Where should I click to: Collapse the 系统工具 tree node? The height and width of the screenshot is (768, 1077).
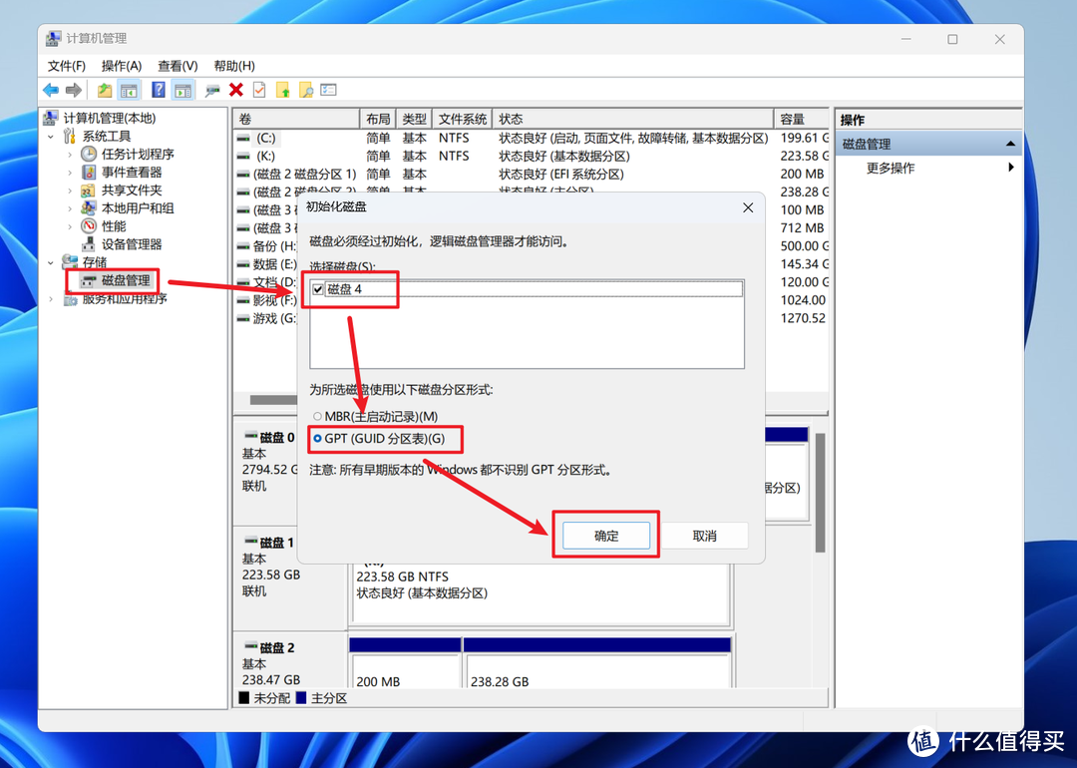pyautogui.click(x=51, y=137)
